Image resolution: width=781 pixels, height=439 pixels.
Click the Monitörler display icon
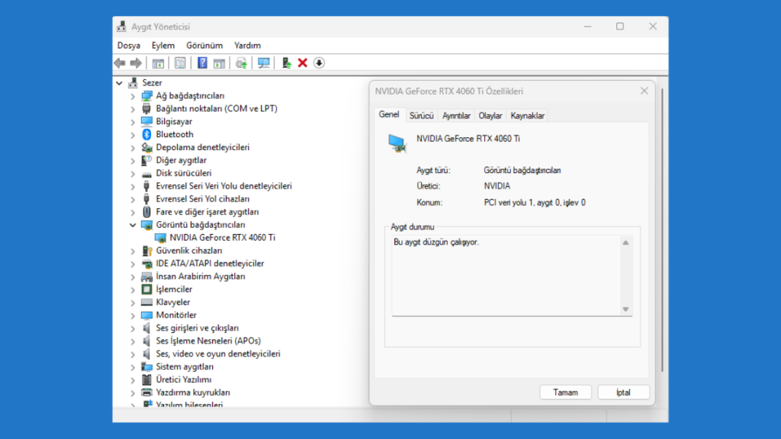point(146,315)
